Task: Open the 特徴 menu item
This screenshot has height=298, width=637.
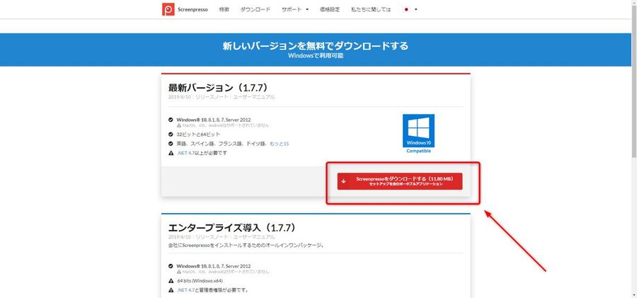Action: [224, 9]
